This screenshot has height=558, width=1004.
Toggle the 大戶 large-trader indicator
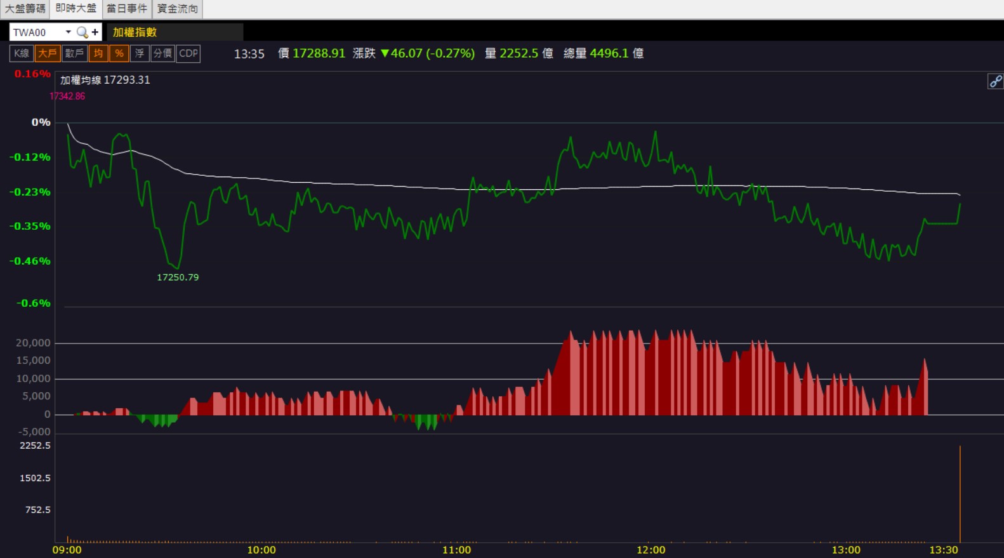click(x=48, y=53)
